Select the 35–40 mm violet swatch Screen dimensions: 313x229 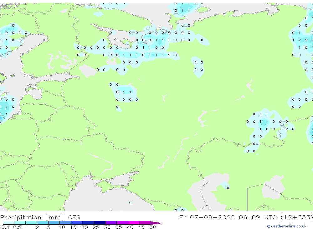coord(122,223)
